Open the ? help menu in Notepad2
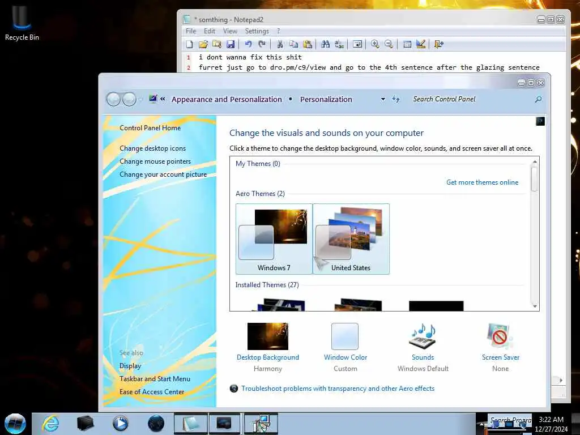Image resolution: width=580 pixels, height=435 pixels. point(279,31)
